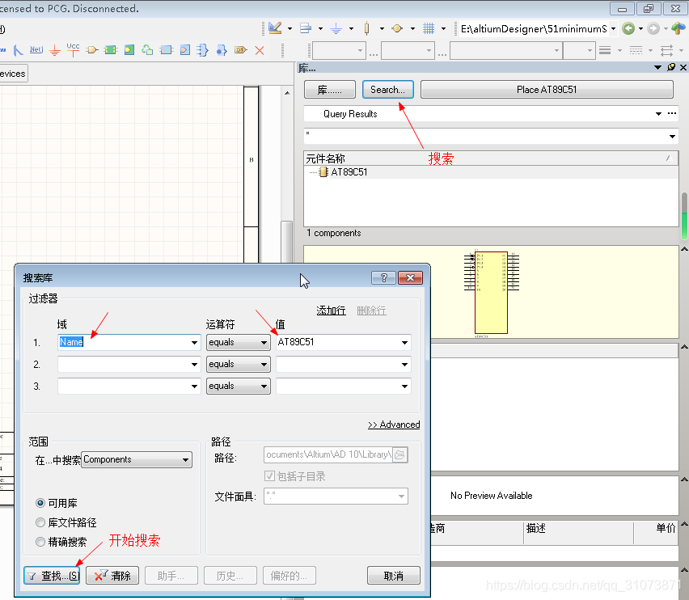Click the 添加行 link
The height and width of the screenshot is (600, 689).
(331, 311)
